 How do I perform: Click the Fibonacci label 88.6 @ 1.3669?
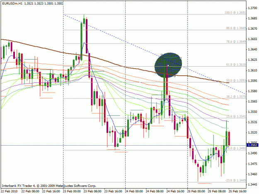click(x=236, y=28)
